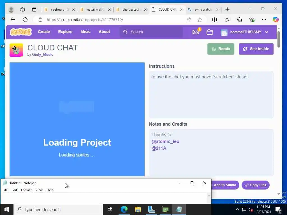Image resolution: width=287 pixels, height=215 pixels.
Task: Open the notification center icon
Action: pyautogui.click(x=278, y=209)
